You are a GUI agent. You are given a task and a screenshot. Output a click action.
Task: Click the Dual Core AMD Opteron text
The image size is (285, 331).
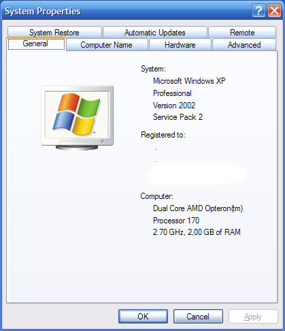198,208
